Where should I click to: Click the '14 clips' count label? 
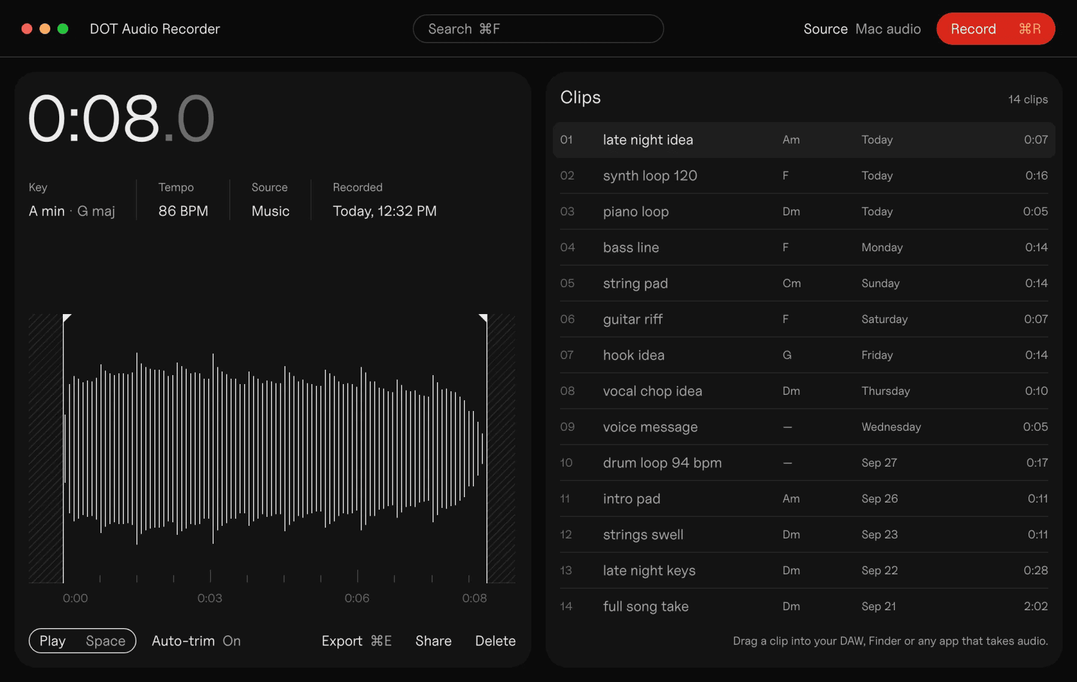(x=1028, y=99)
